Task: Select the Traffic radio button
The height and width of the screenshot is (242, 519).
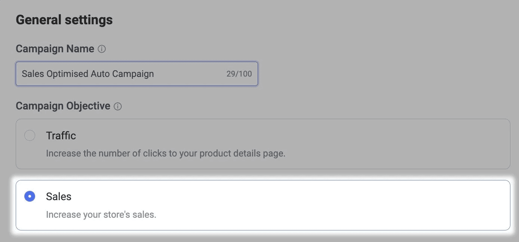Action: 30,135
